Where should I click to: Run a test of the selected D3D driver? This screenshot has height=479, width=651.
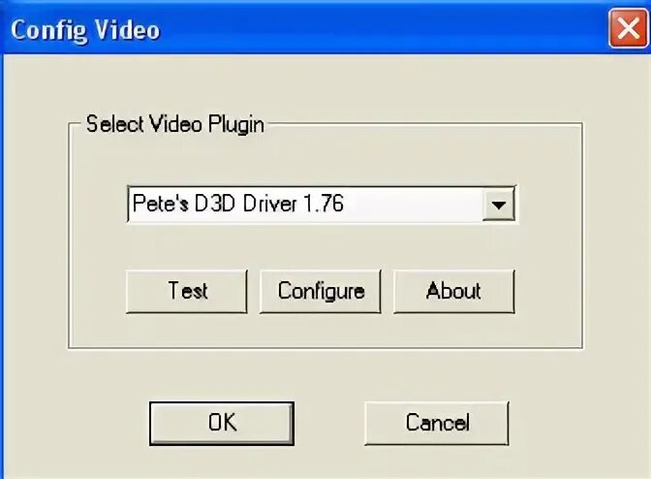[187, 291]
